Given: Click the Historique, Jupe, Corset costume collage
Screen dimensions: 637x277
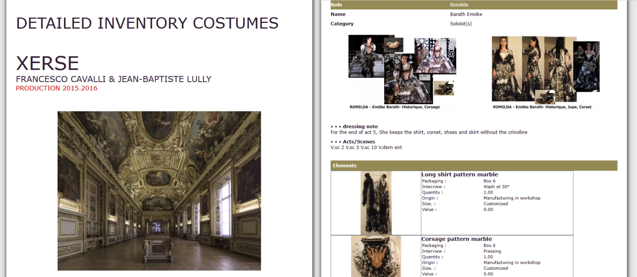Looking at the screenshot, I should [545, 69].
